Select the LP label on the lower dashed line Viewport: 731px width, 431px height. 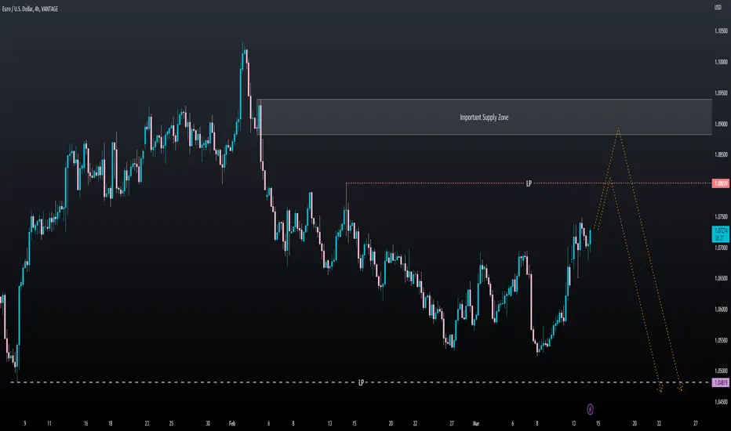point(361,382)
